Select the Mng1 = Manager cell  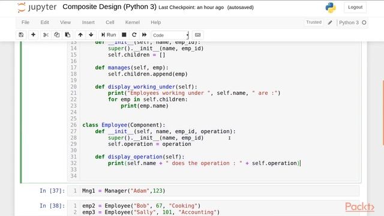(213, 191)
